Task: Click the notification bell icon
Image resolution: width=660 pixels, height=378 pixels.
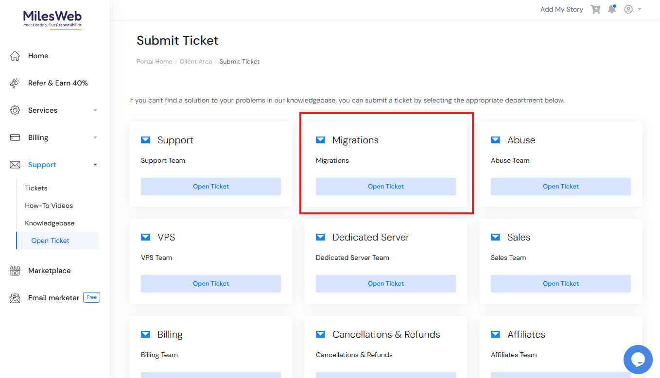Action: coord(611,9)
